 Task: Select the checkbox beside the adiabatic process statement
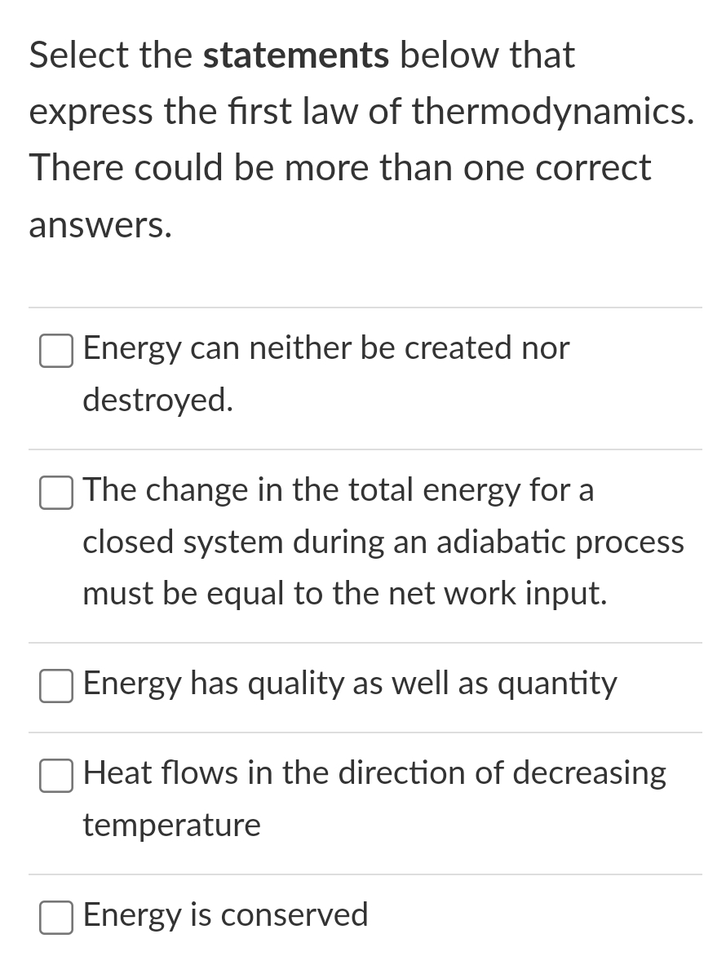(56, 493)
